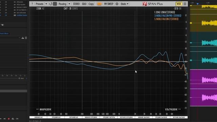
Task: Open spectrum mode editor gear icon
Action: coord(117,4)
